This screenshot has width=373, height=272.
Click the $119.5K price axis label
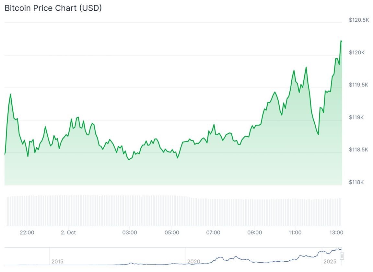359,85
